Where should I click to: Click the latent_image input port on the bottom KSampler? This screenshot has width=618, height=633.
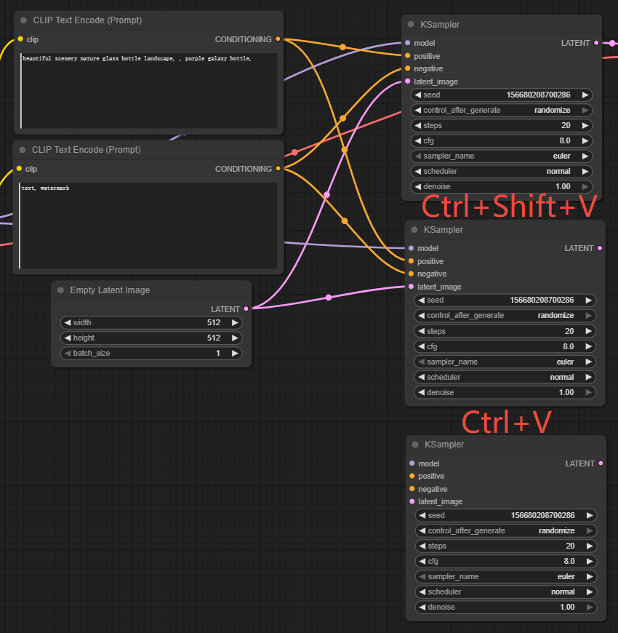click(x=412, y=501)
